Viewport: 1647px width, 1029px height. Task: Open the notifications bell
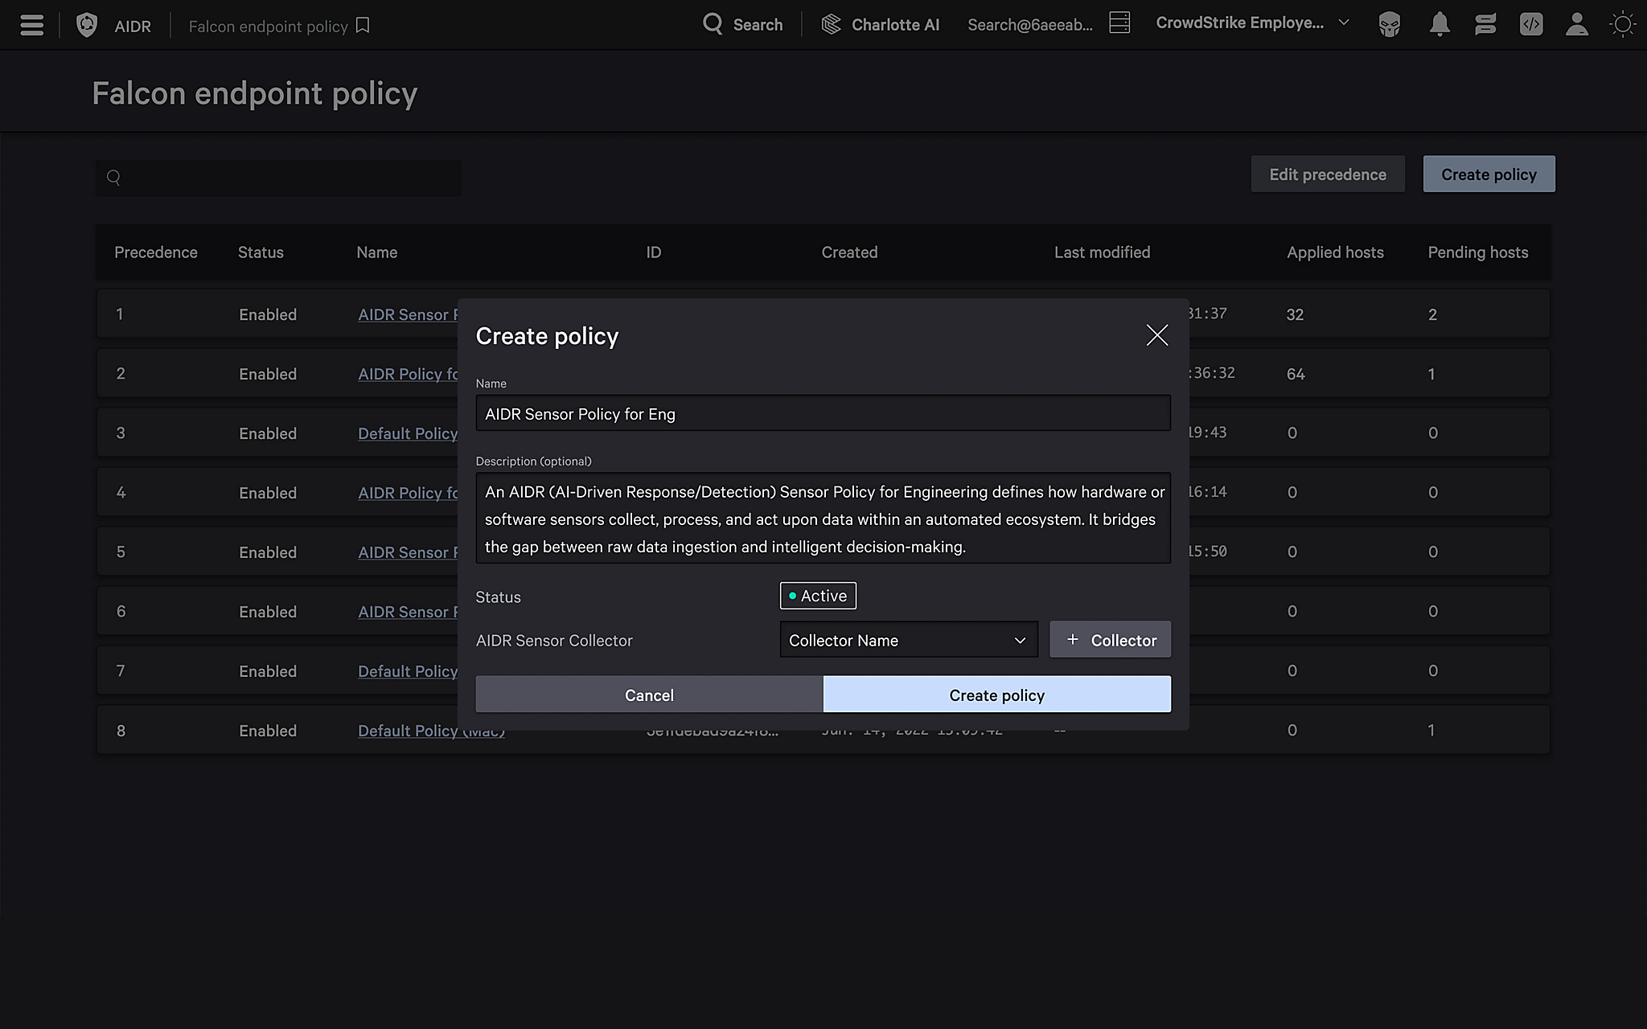click(1439, 25)
